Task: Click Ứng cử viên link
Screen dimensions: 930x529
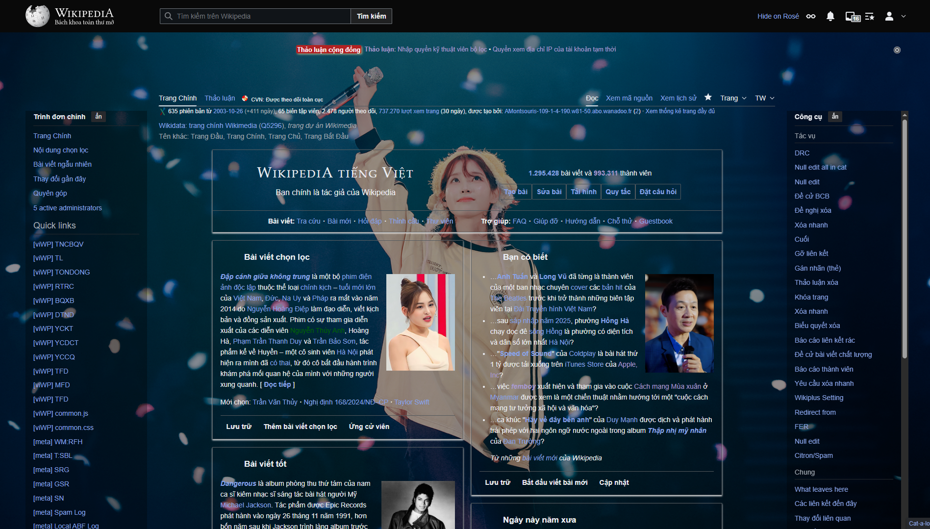Action: tap(369, 427)
